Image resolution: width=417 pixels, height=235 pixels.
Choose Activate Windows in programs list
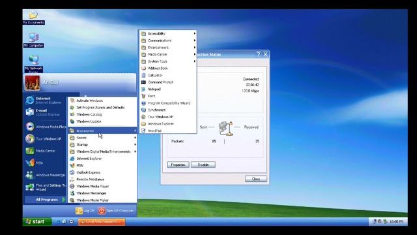102,101
